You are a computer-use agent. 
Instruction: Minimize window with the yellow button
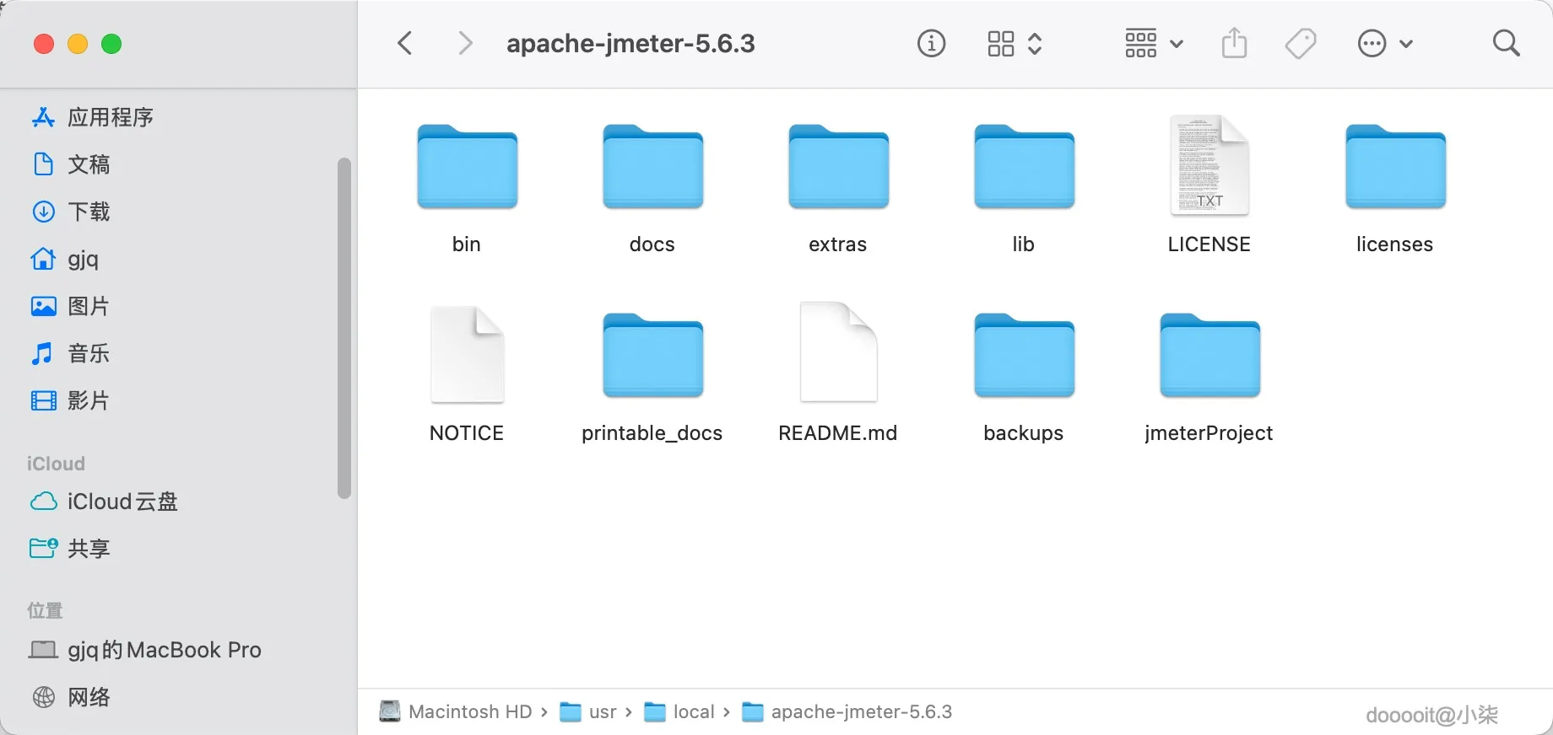coord(78,44)
